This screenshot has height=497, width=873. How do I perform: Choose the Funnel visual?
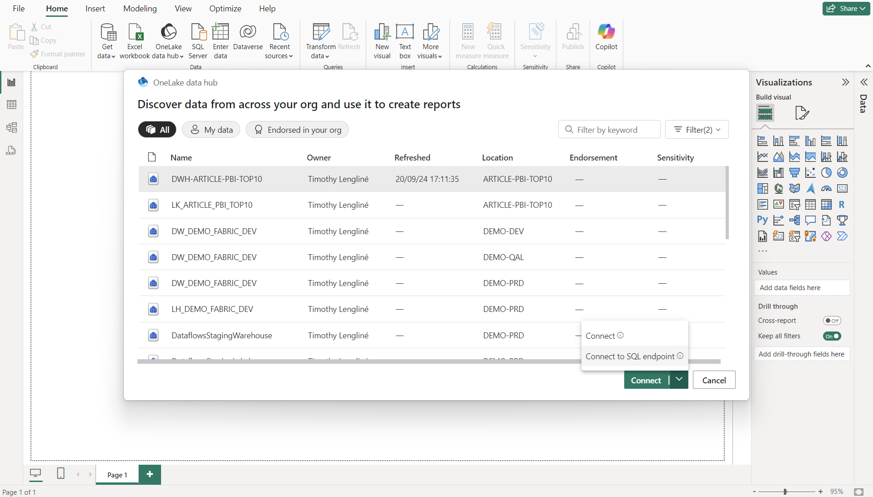[x=794, y=173]
